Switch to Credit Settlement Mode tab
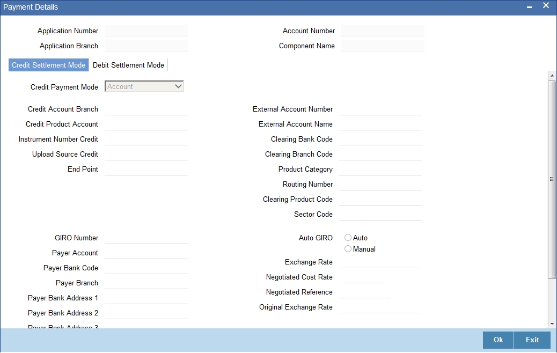Viewport: 557px width, 353px height. coord(49,65)
